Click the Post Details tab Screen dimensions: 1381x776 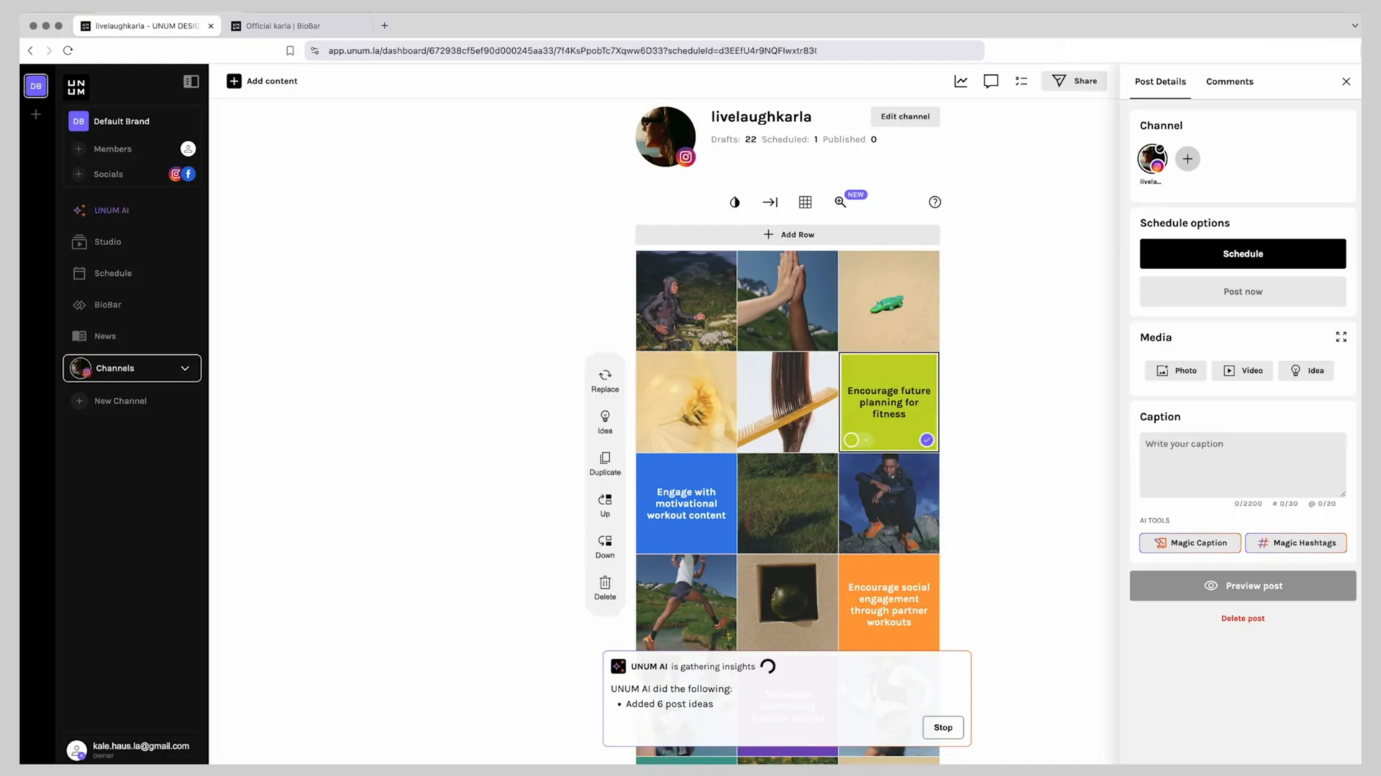click(x=1161, y=81)
